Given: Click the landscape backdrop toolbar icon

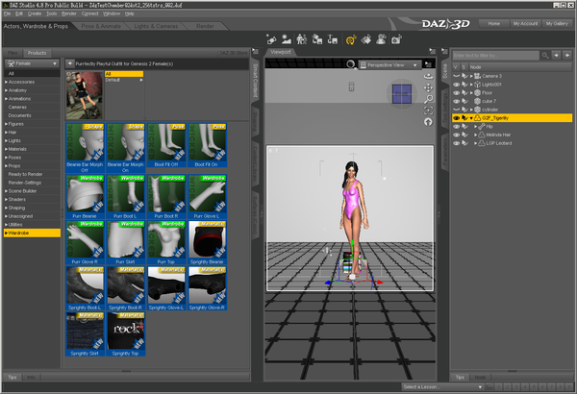Looking at the screenshot, I should click(x=287, y=39).
